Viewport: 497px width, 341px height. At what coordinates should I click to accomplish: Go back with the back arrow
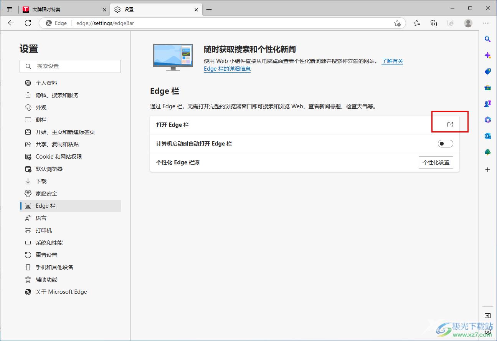tap(11, 23)
